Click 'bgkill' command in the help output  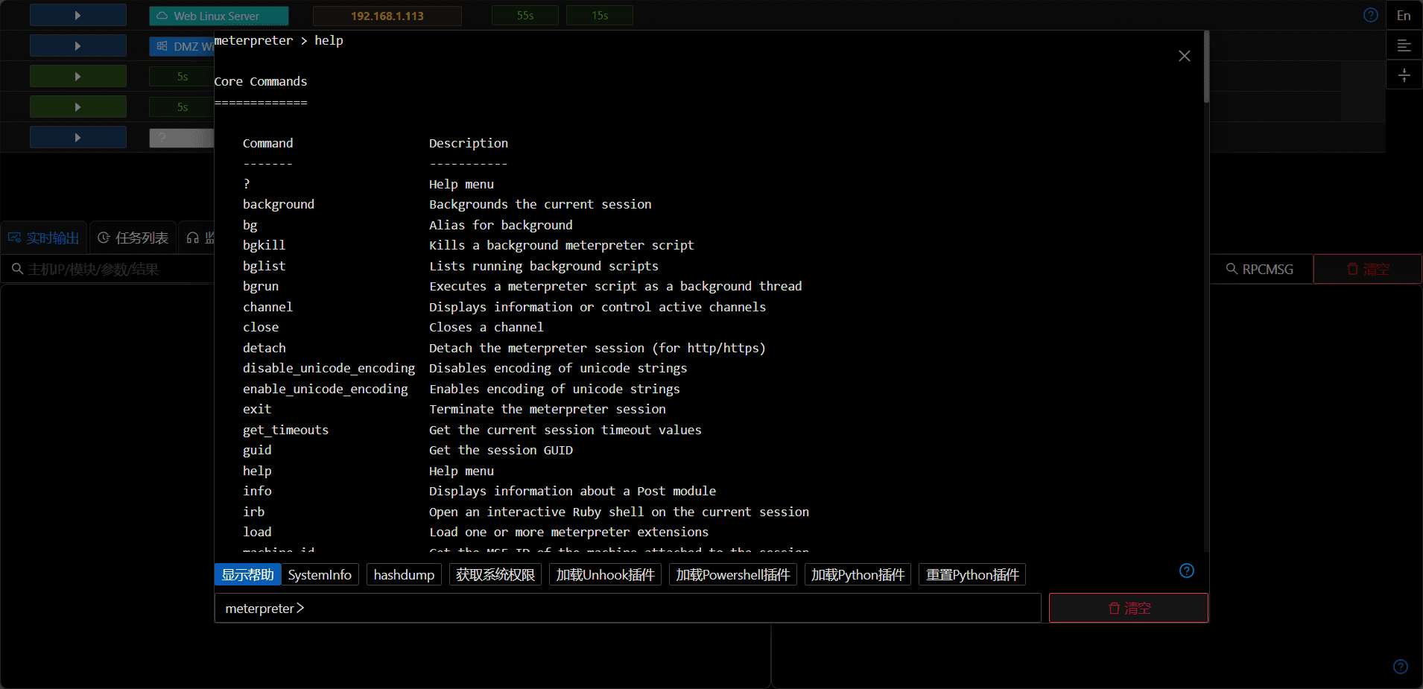click(x=264, y=245)
